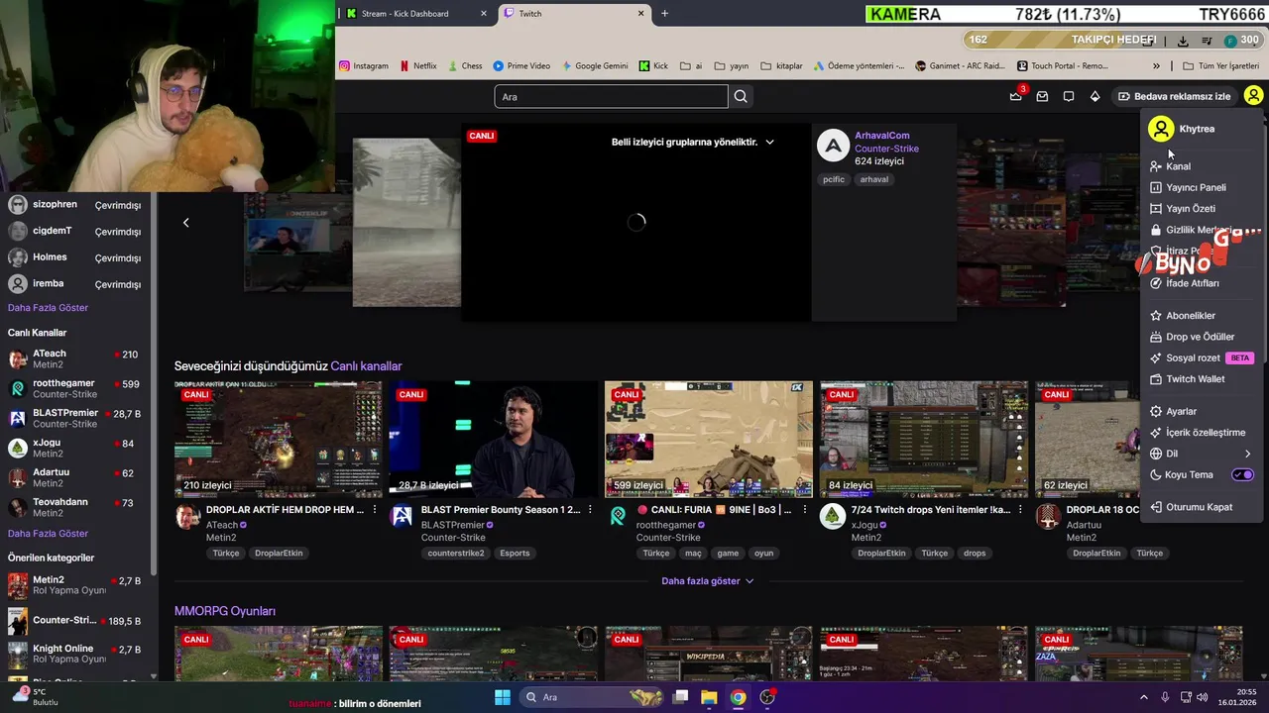
Task: Open File Explorer from taskbar
Action: pos(709,697)
